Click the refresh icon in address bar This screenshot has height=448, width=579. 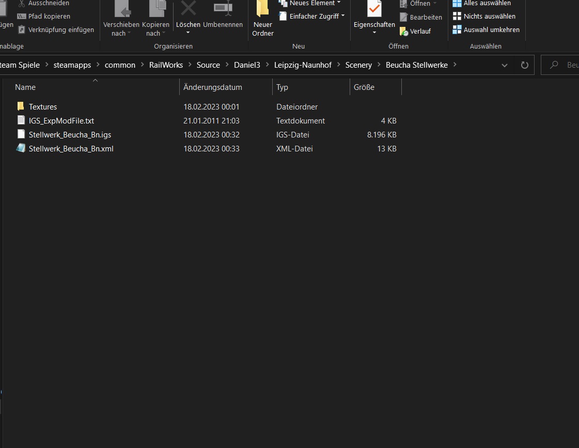[525, 65]
